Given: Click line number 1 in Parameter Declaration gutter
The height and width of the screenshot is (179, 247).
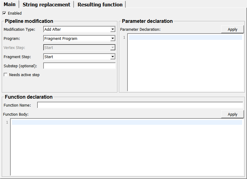Looking at the screenshot, I should point(124,38).
